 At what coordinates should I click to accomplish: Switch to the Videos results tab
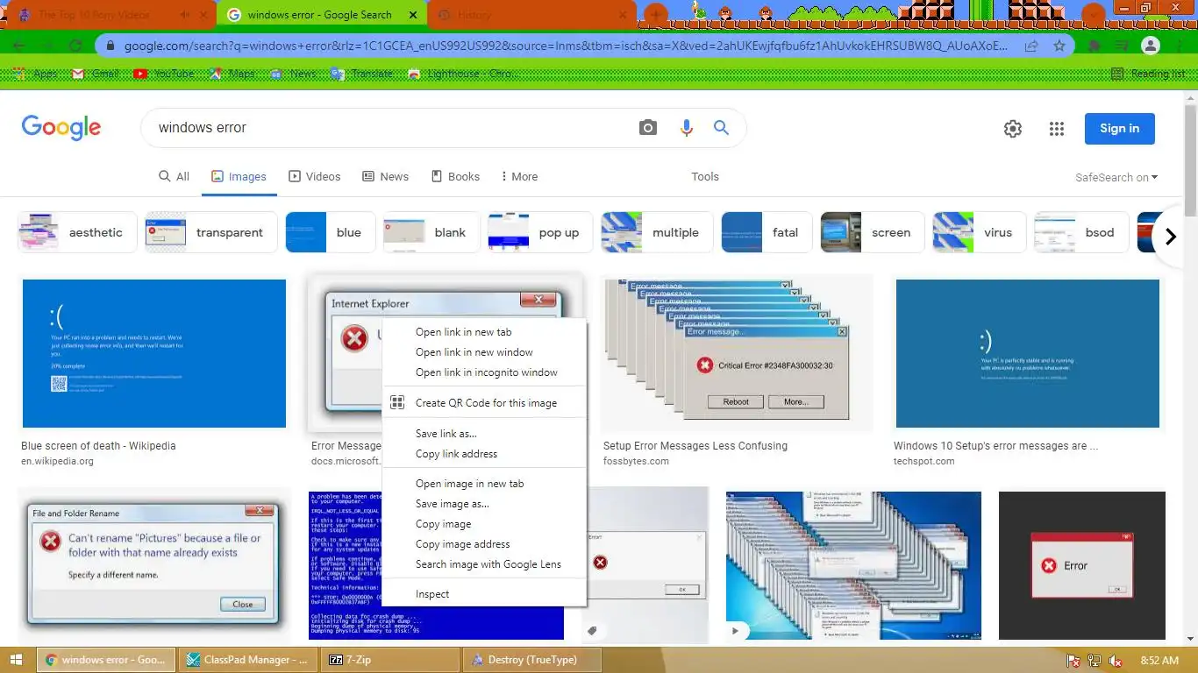click(315, 176)
